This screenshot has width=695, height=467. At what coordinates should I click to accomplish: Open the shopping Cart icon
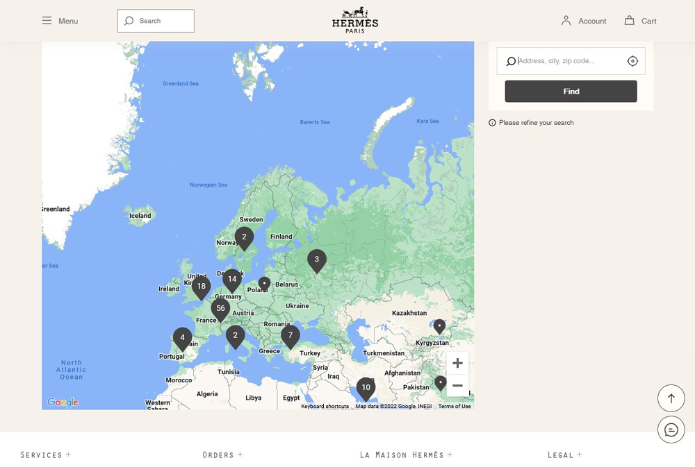pyautogui.click(x=630, y=21)
